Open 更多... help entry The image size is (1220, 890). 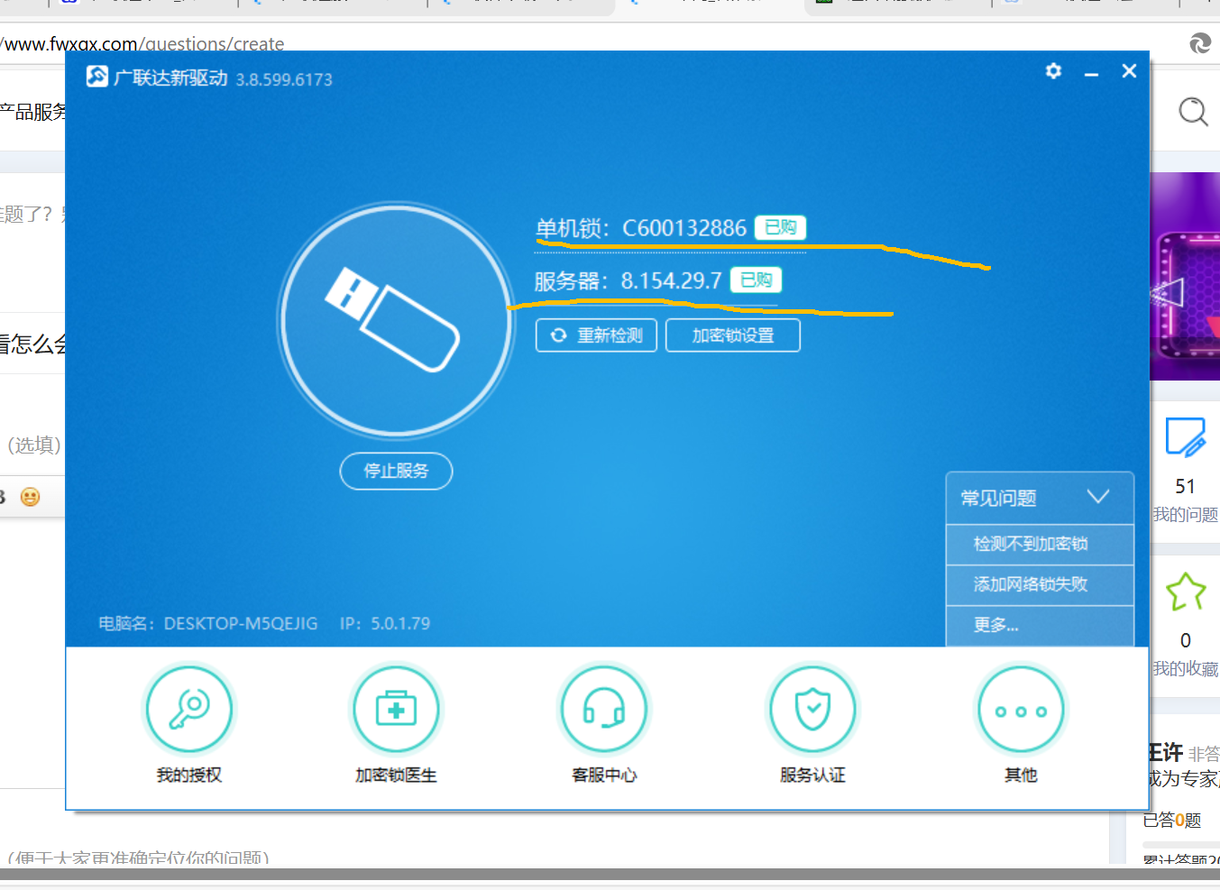pos(1040,625)
